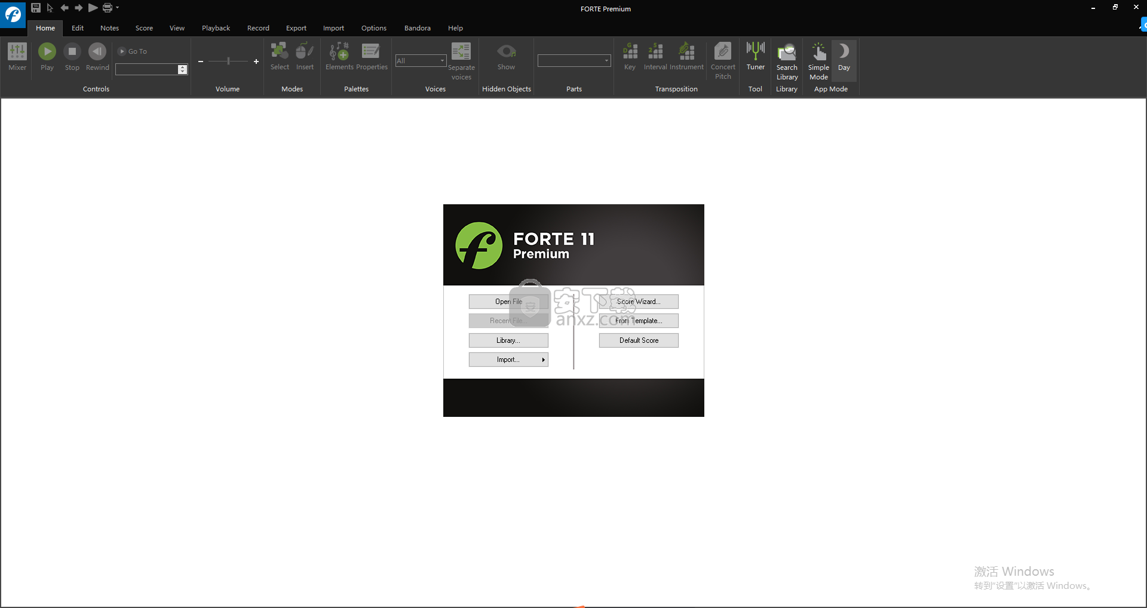The image size is (1147, 608).
Task: Minimize the FORTE Premium window
Action: pyautogui.click(x=1093, y=8)
